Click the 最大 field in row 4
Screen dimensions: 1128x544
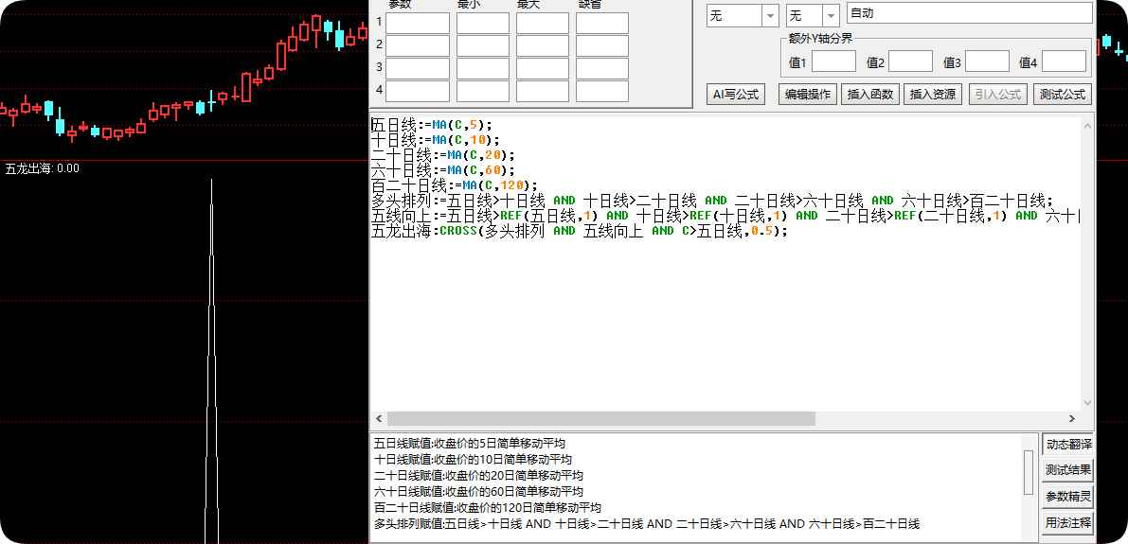click(x=543, y=91)
